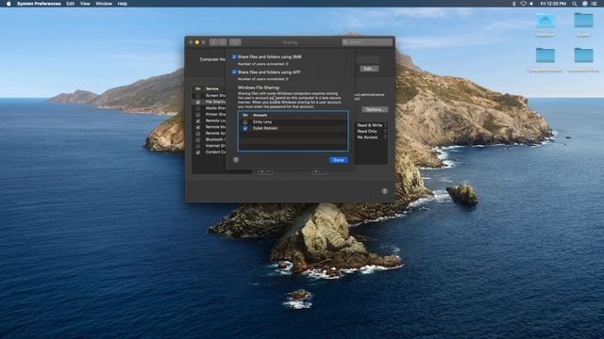
Task: Click the Edit… computer name button
Action: 369,69
